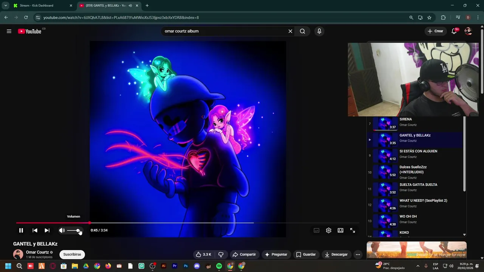Open the YouTube account avatar menu

[x=468, y=31]
